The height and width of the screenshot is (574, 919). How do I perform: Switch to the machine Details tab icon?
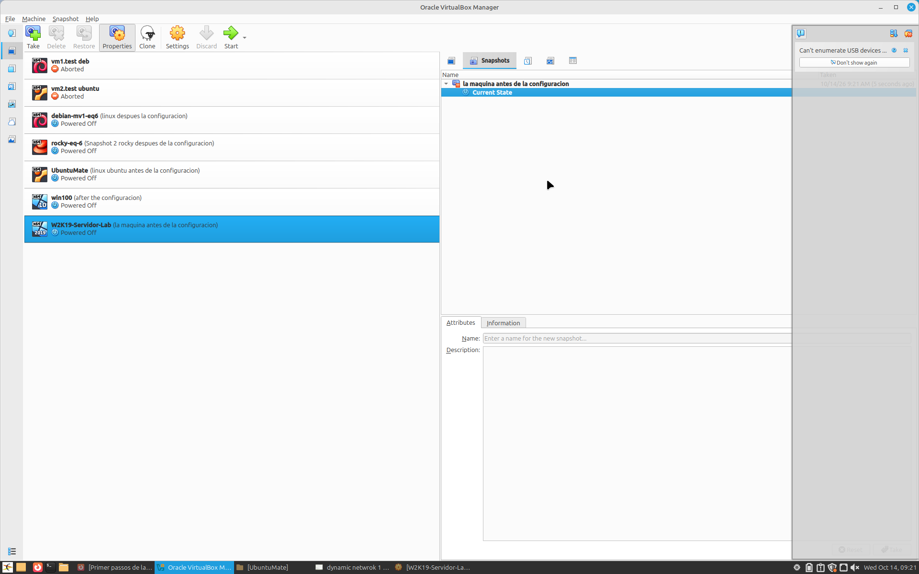click(451, 61)
